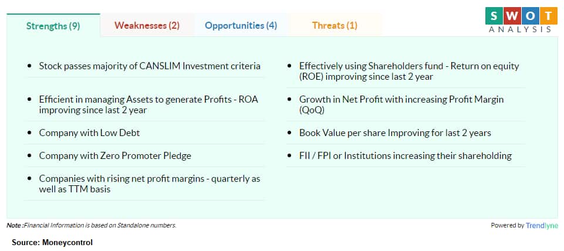Image resolution: width=564 pixels, height=251 pixels.
Task: Click the Zero Promoter Pledge item
Action: (x=144, y=156)
